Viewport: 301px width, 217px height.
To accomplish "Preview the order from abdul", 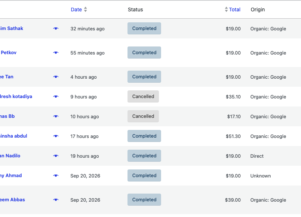I will click(56, 136).
